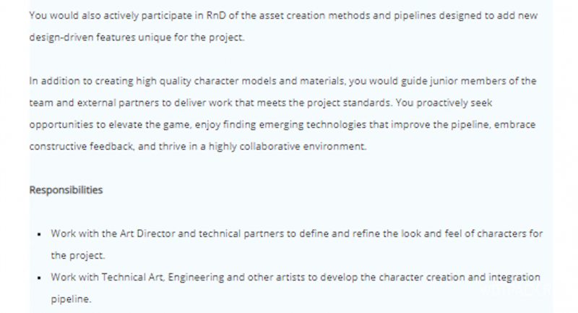Click the first bullet point marker
The image size is (578, 313).
(40, 234)
